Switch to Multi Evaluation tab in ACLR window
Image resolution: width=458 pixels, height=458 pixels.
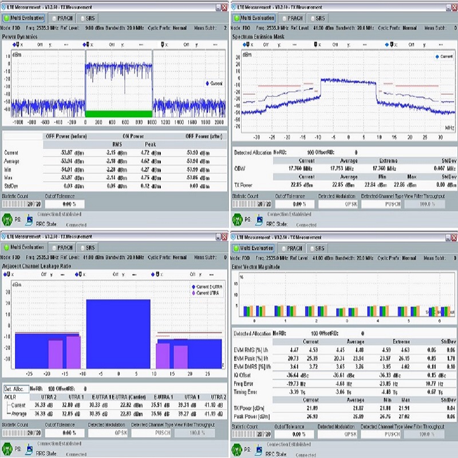[x=23, y=247]
